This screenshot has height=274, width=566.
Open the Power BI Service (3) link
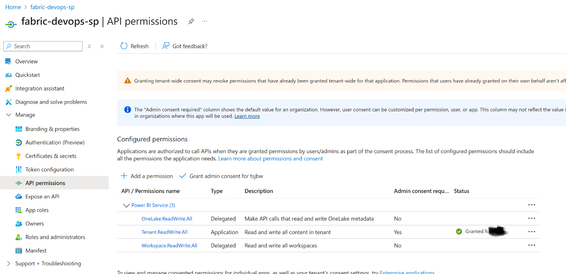point(153,205)
